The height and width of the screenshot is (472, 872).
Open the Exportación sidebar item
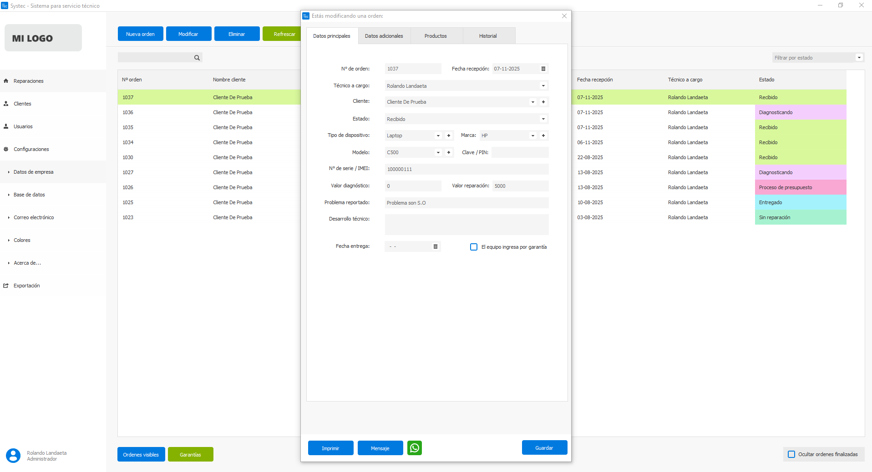click(x=26, y=286)
